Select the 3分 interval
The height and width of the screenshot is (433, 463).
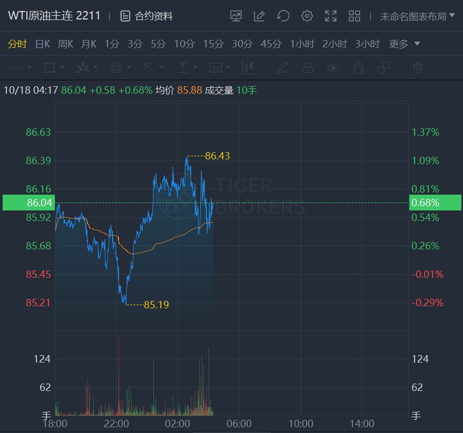135,44
